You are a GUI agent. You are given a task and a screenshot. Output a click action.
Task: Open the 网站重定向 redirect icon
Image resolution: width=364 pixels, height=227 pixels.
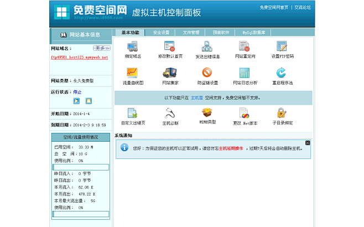click(245, 47)
